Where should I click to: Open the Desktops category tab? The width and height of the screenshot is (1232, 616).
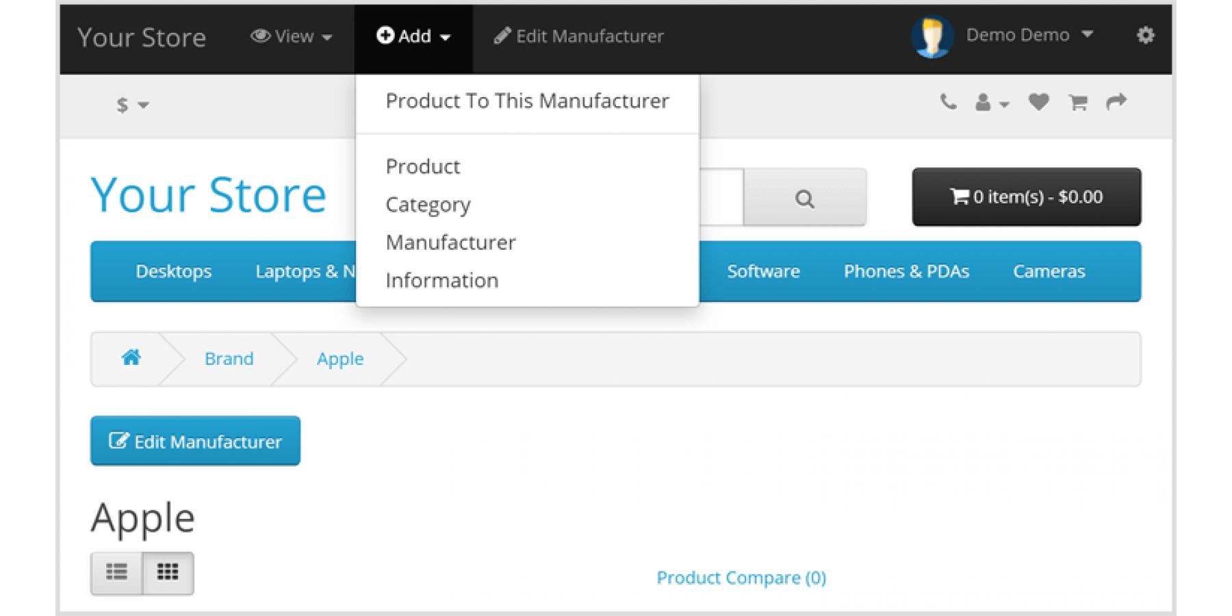[174, 272]
